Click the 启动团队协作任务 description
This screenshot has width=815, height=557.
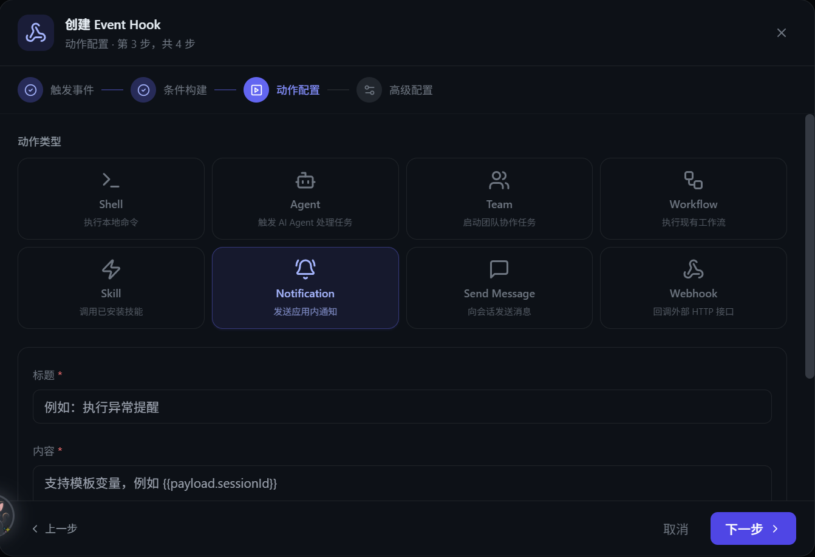[x=499, y=223]
